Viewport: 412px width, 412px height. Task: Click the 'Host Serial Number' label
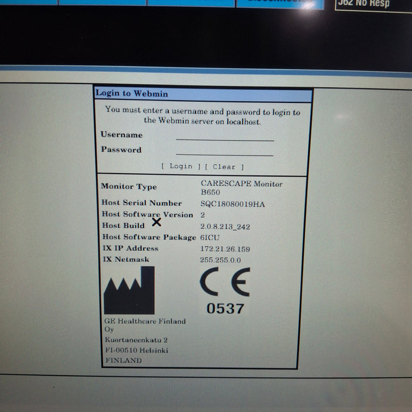pyautogui.click(x=142, y=203)
